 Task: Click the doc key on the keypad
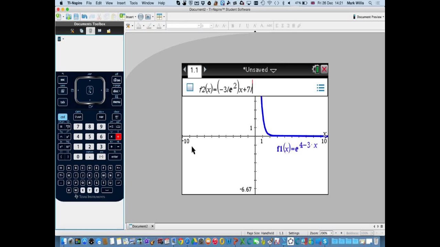(x=117, y=91)
